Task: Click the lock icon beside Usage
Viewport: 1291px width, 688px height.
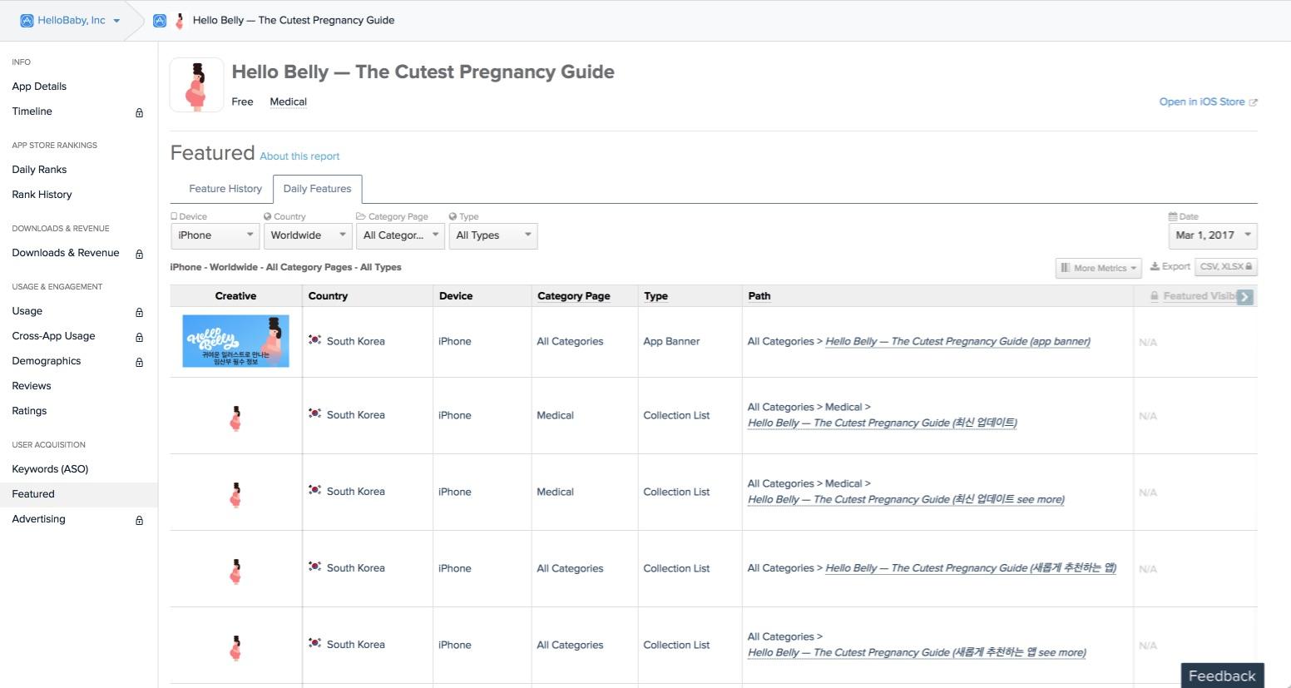Action: [x=139, y=312]
